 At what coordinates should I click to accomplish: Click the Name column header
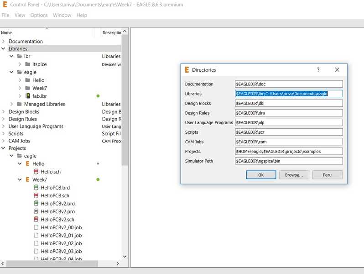pos(6,33)
